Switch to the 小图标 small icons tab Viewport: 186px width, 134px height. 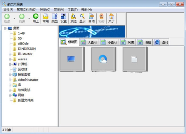[109, 42]
